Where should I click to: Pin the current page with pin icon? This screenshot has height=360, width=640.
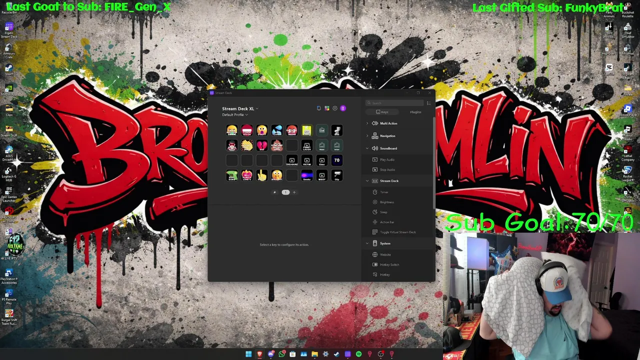274,192
